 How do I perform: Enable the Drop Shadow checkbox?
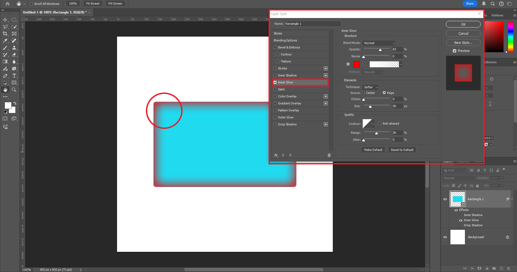point(275,124)
